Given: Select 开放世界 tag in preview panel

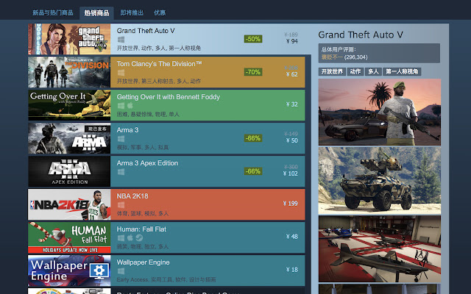Looking at the screenshot, I should tap(332, 71).
